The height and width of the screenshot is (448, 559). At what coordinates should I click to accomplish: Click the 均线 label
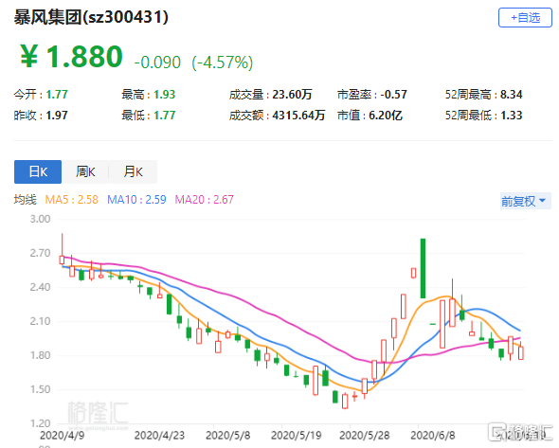point(26,200)
